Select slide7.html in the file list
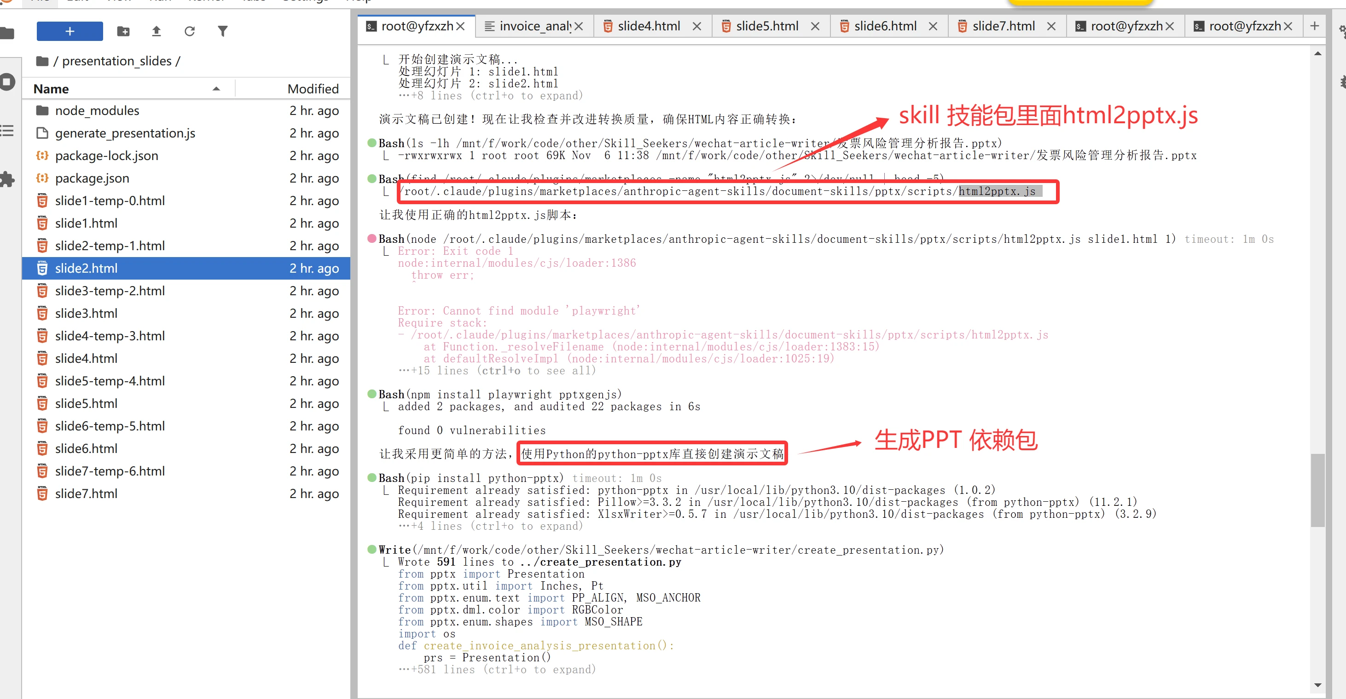 (86, 493)
